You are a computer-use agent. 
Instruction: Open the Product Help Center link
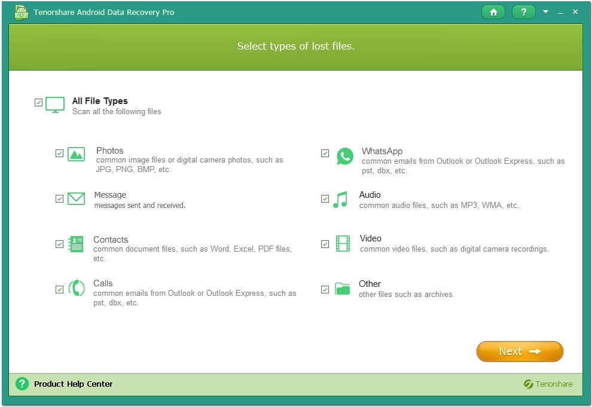click(x=73, y=384)
